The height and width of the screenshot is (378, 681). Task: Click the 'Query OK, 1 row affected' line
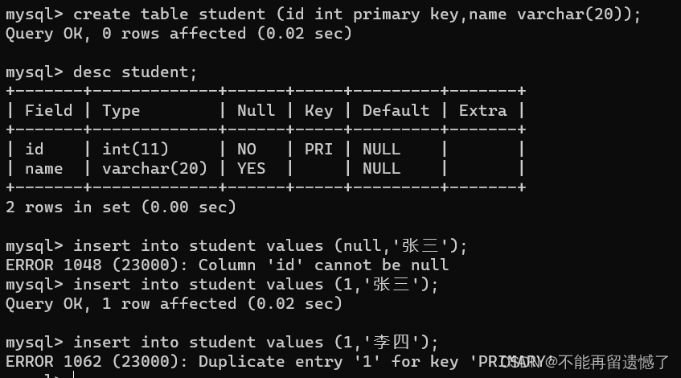tap(174, 303)
